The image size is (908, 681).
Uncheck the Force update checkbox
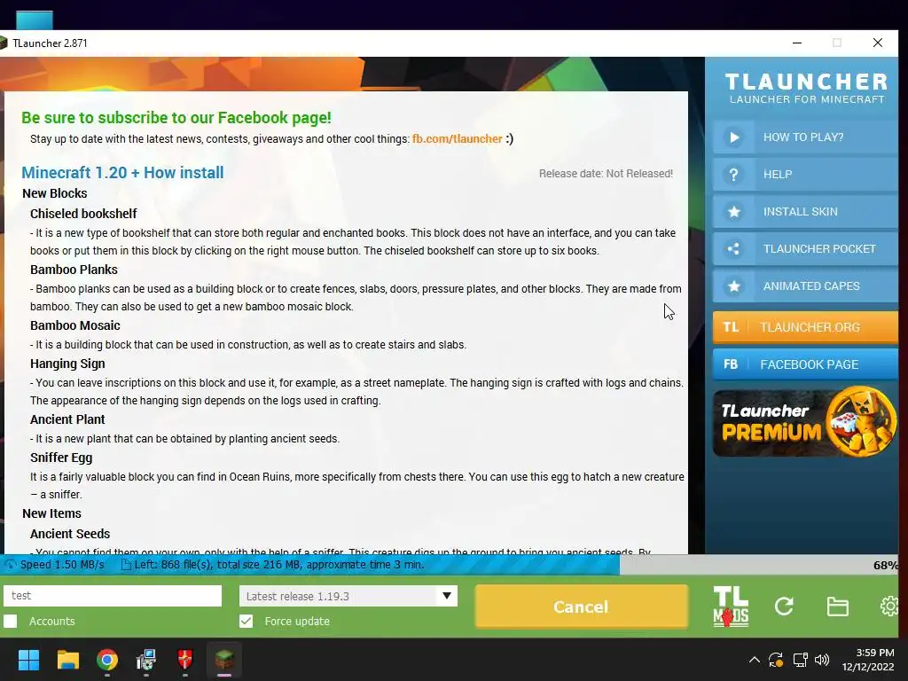point(247,622)
